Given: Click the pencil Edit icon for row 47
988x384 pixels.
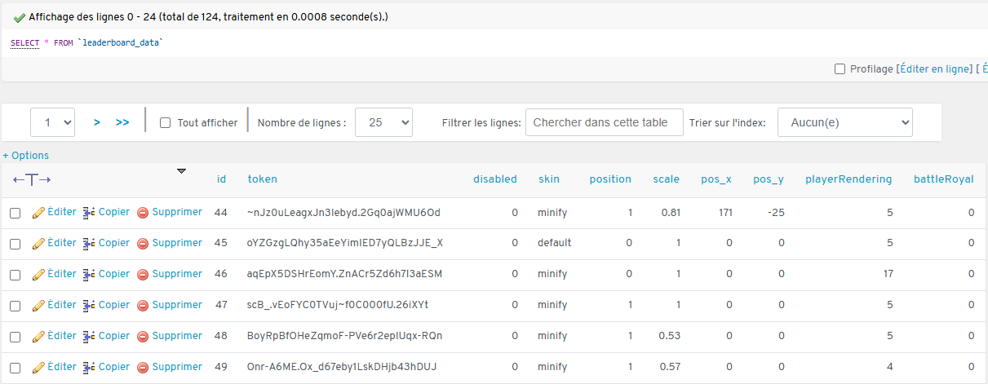Looking at the screenshot, I should coord(38,306).
